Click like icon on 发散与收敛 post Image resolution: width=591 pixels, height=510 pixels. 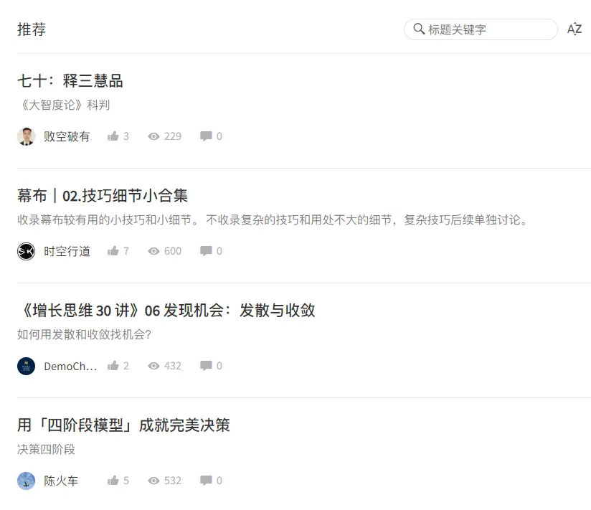[x=113, y=366]
